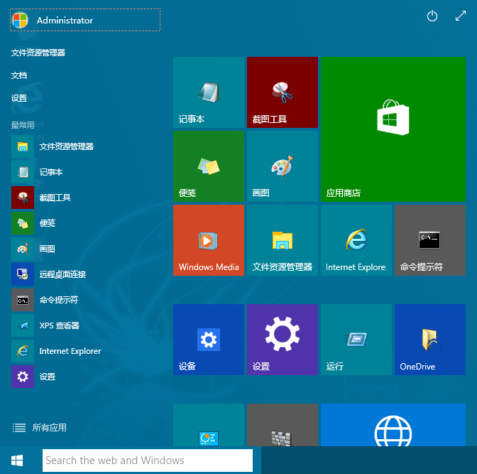477x474 pixels.
Task: Launch the 截图工具 Snipping Tool tile
Action: pyautogui.click(x=282, y=92)
